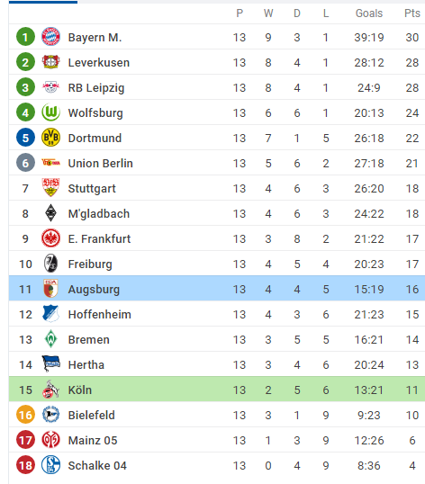Select the E. Frankfurt eagle crest

pyautogui.click(x=50, y=238)
